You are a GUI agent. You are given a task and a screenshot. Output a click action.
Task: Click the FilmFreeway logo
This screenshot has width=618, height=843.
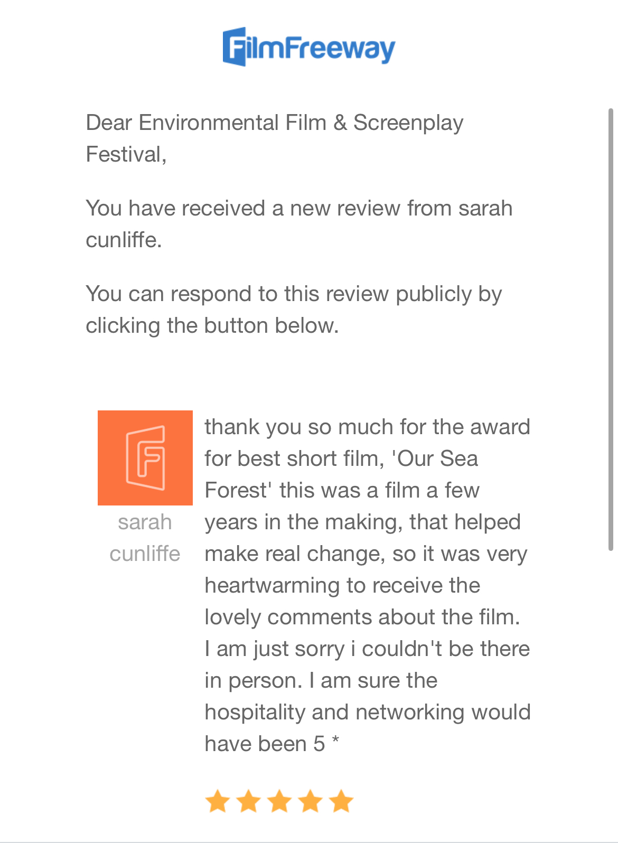click(x=309, y=47)
